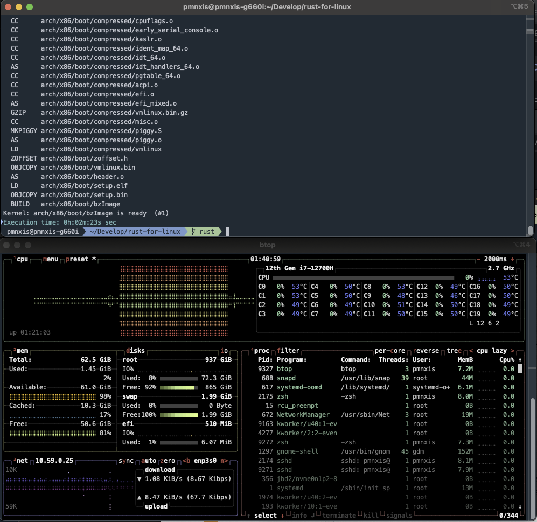Click the 'Execution time: 0h:02m:23s sec' line

[60, 222]
